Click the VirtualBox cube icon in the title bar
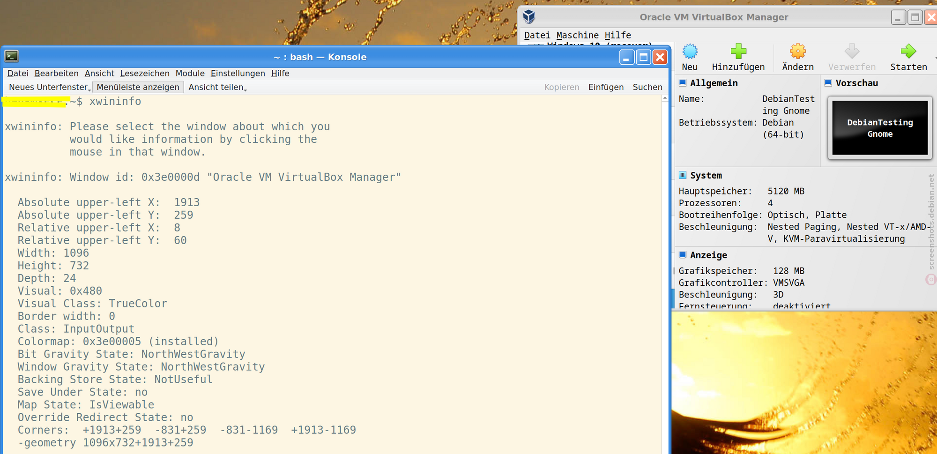The image size is (937, 454). [x=529, y=17]
